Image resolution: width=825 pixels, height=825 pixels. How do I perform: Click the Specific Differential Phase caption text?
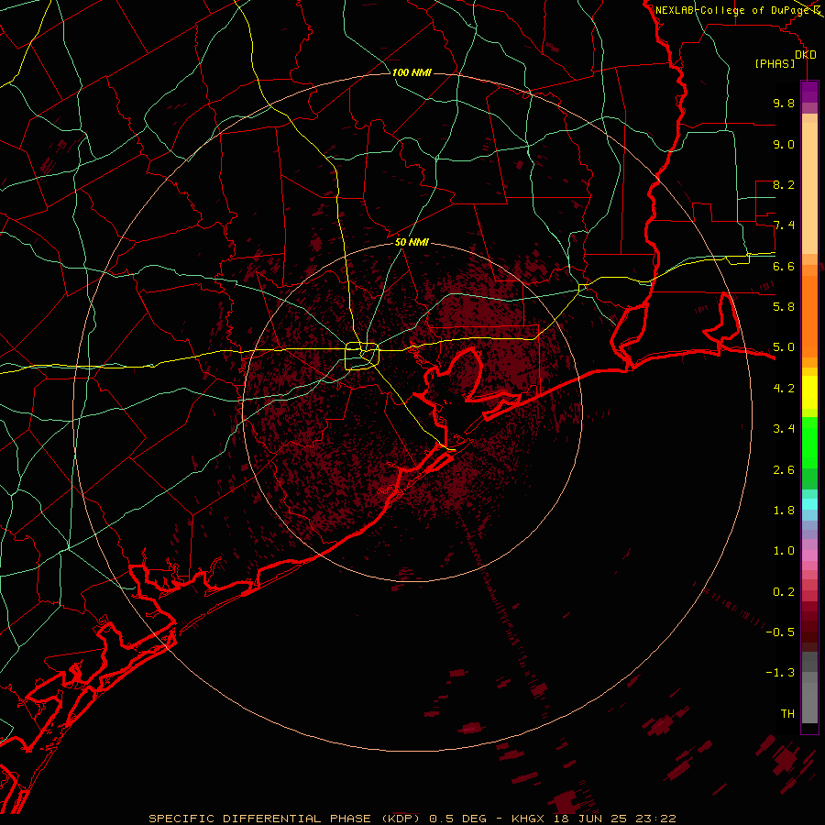[x=412, y=819]
